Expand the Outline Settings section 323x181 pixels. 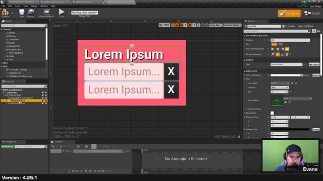click(246, 109)
